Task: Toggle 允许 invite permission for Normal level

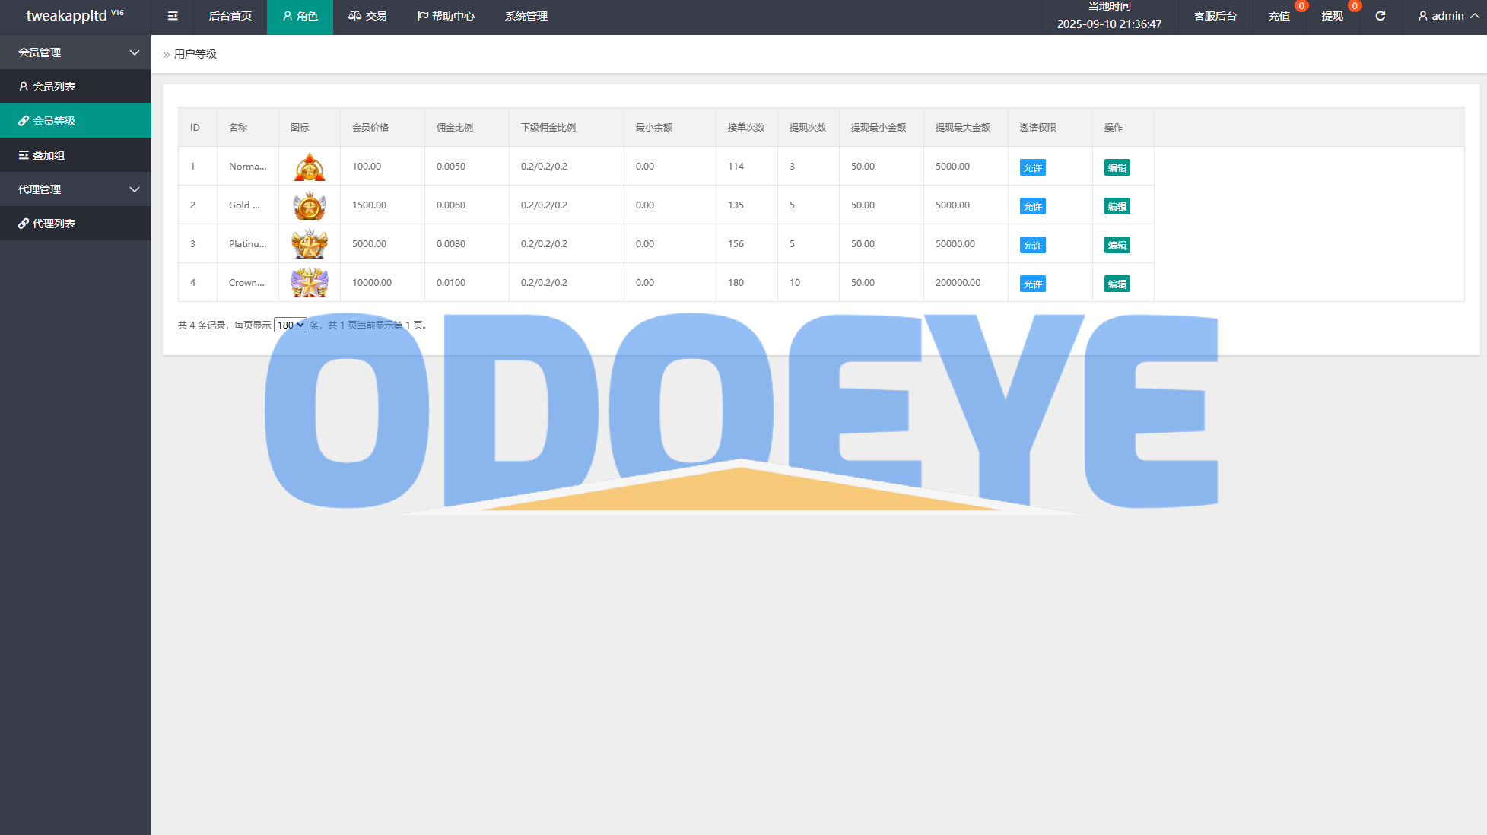Action: pos(1032,167)
